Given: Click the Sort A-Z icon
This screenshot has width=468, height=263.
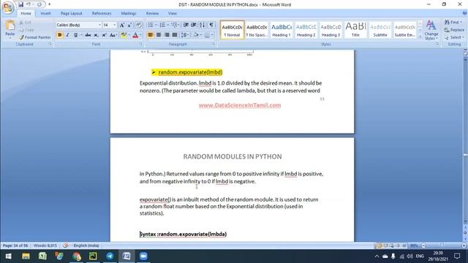Looking at the screenshot, I should pos(203,25).
